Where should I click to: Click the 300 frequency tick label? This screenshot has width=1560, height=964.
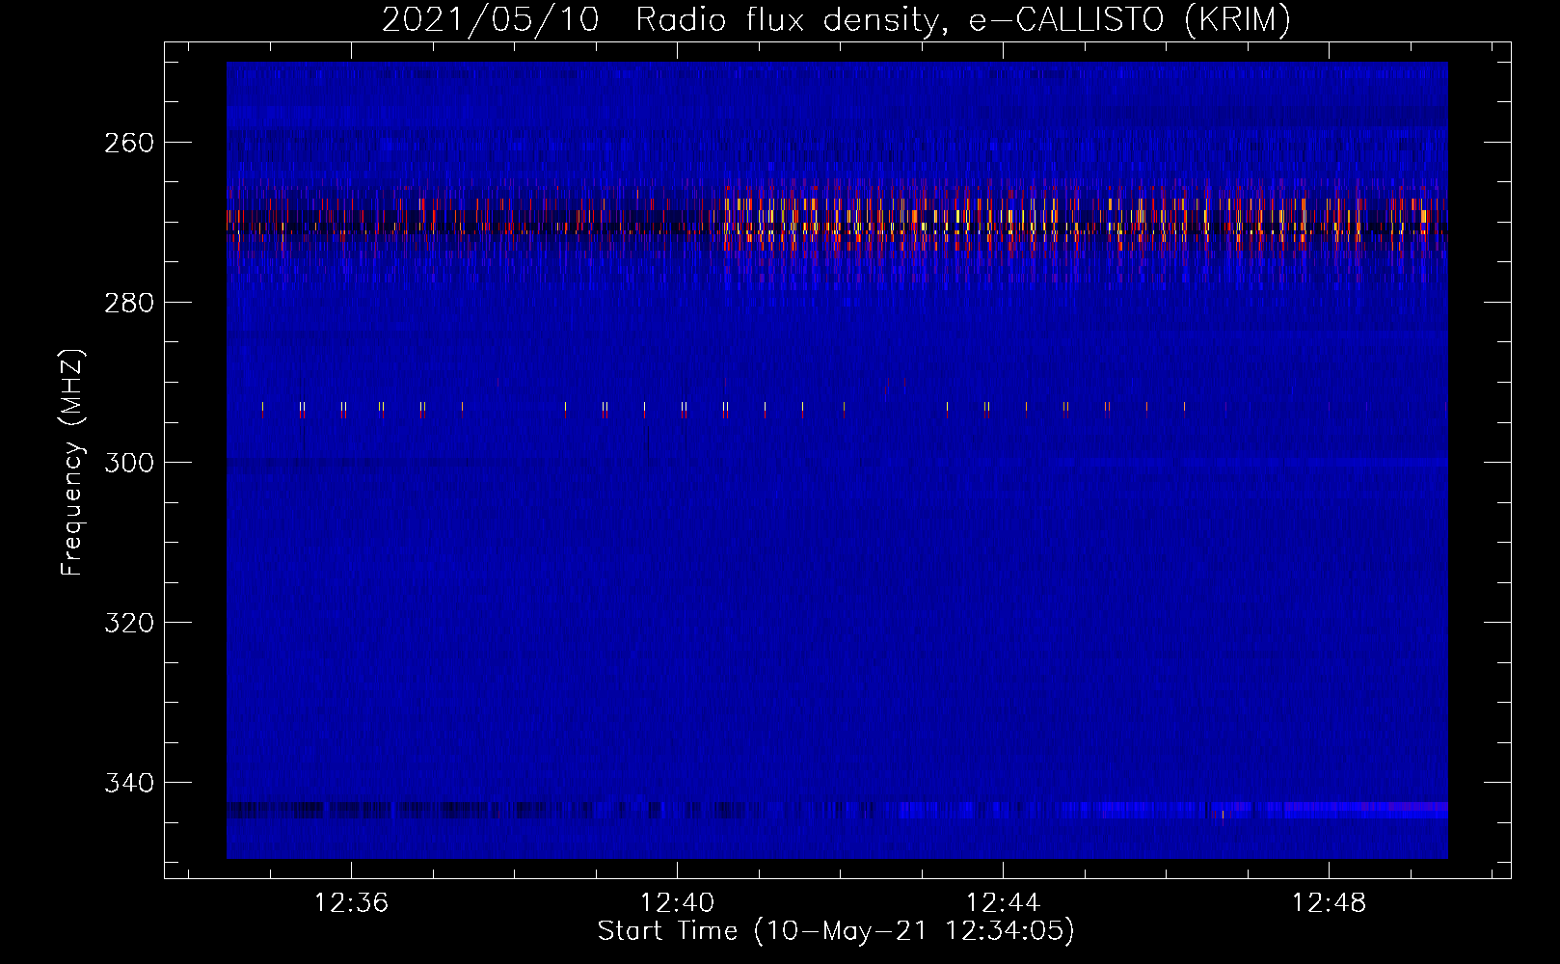(x=129, y=463)
